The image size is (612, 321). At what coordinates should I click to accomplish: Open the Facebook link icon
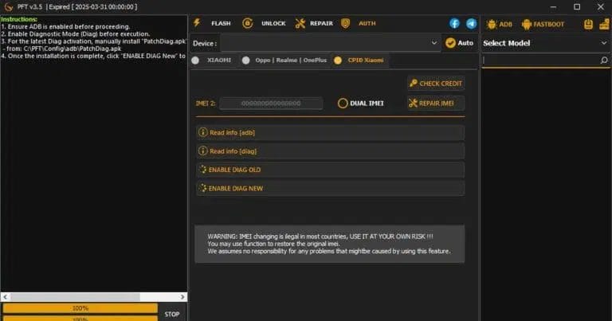pyautogui.click(x=455, y=24)
